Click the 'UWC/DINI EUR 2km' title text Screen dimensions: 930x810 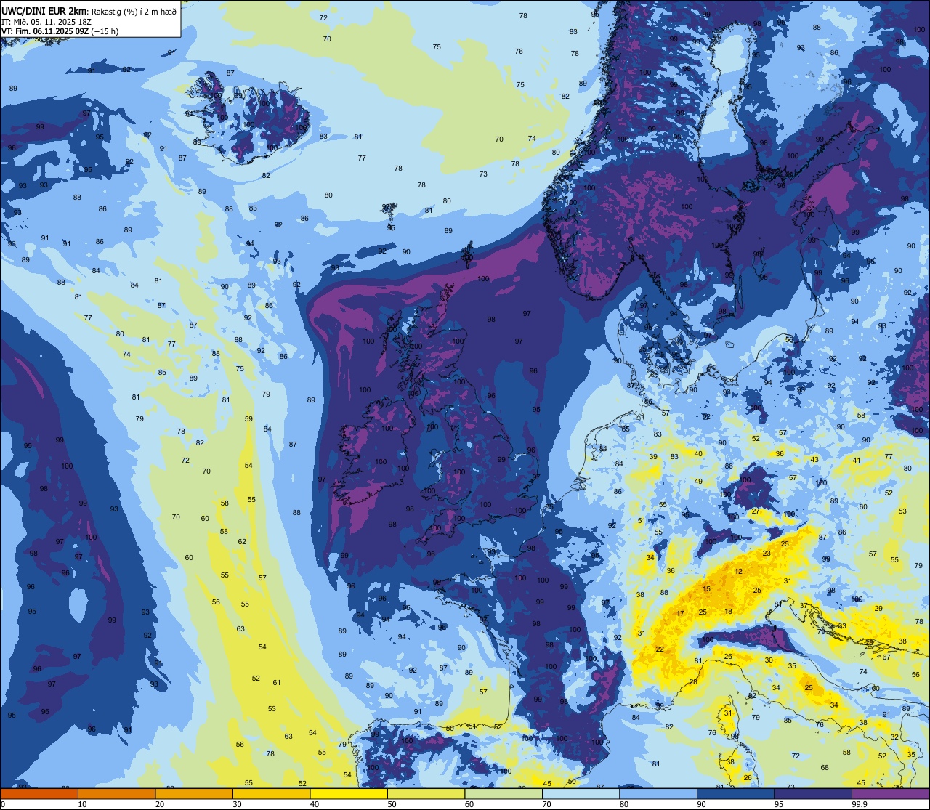coord(44,12)
